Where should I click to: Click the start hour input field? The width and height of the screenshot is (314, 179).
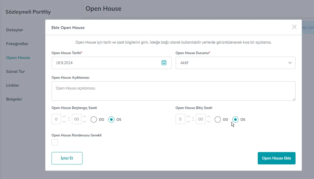(56, 119)
